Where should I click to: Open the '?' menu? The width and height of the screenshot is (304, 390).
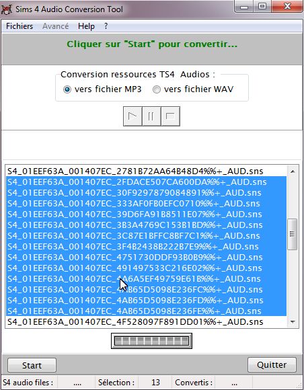tap(106, 26)
